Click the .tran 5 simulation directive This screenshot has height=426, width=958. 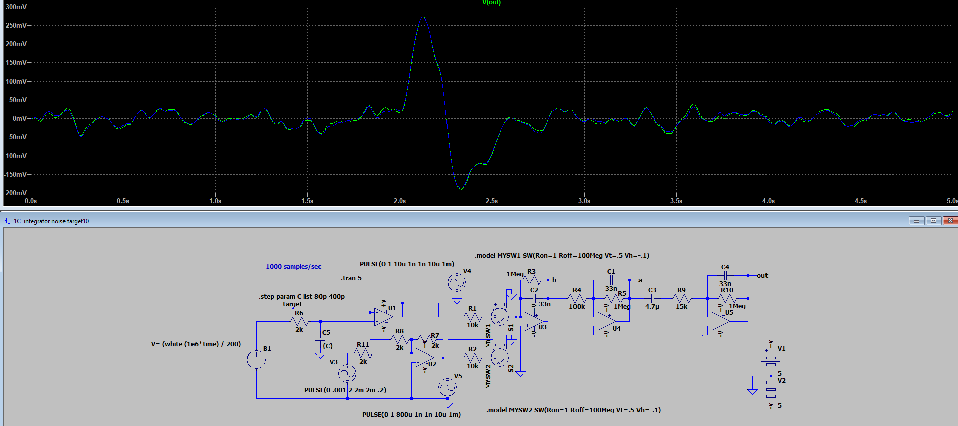click(x=351, y=278)
